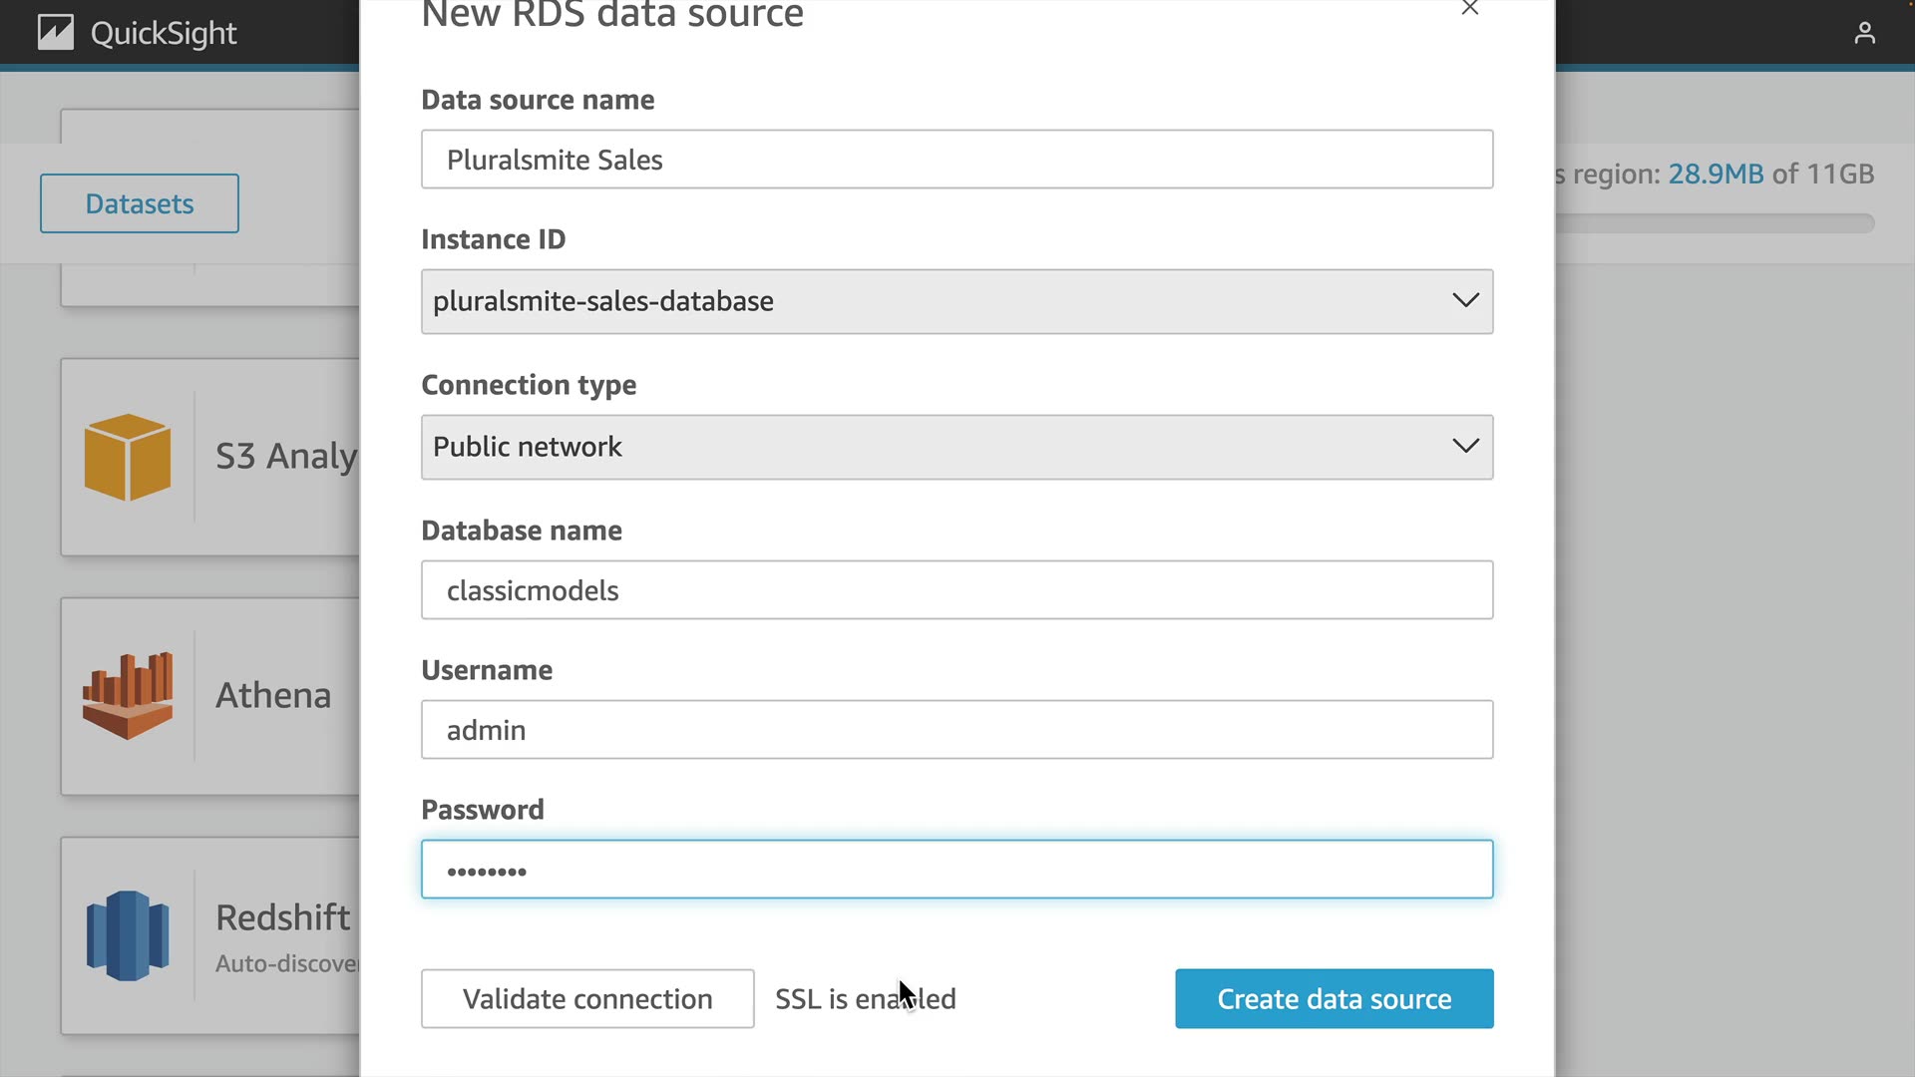Click the Redshift data source icon

tap(128, 935)
